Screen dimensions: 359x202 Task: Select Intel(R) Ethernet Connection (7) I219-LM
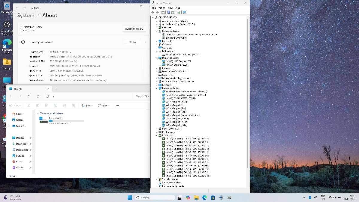pos(185,95)
